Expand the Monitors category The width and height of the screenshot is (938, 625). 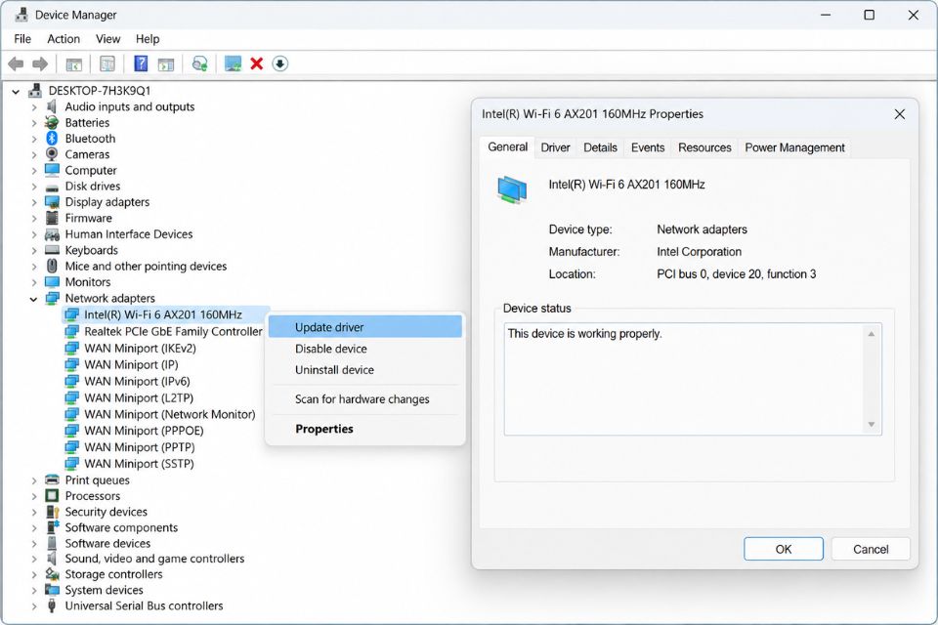34,282
